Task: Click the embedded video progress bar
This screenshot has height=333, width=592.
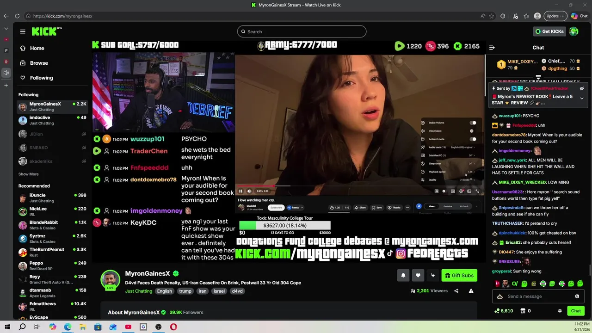Action: pyautogui.click(x=359, y=186)
